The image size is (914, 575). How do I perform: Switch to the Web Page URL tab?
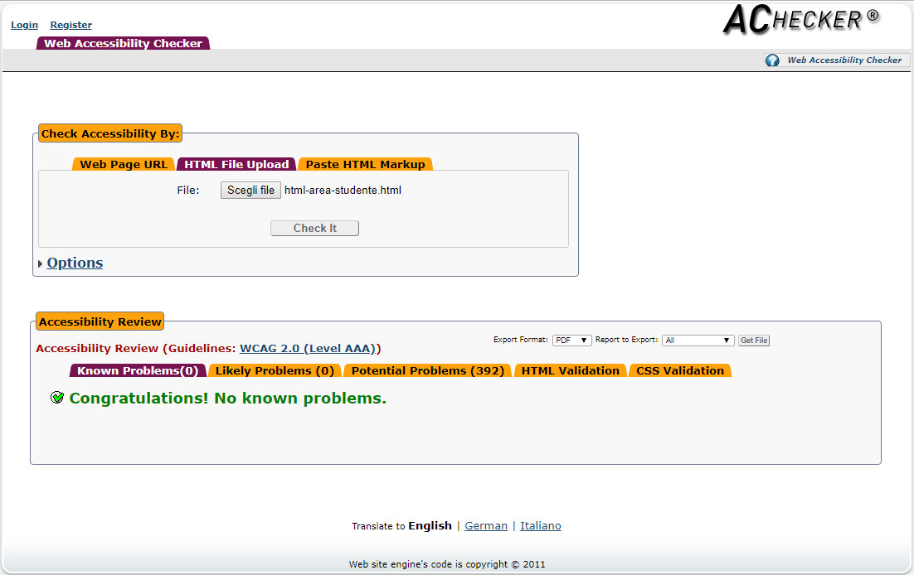click(123, 164)
